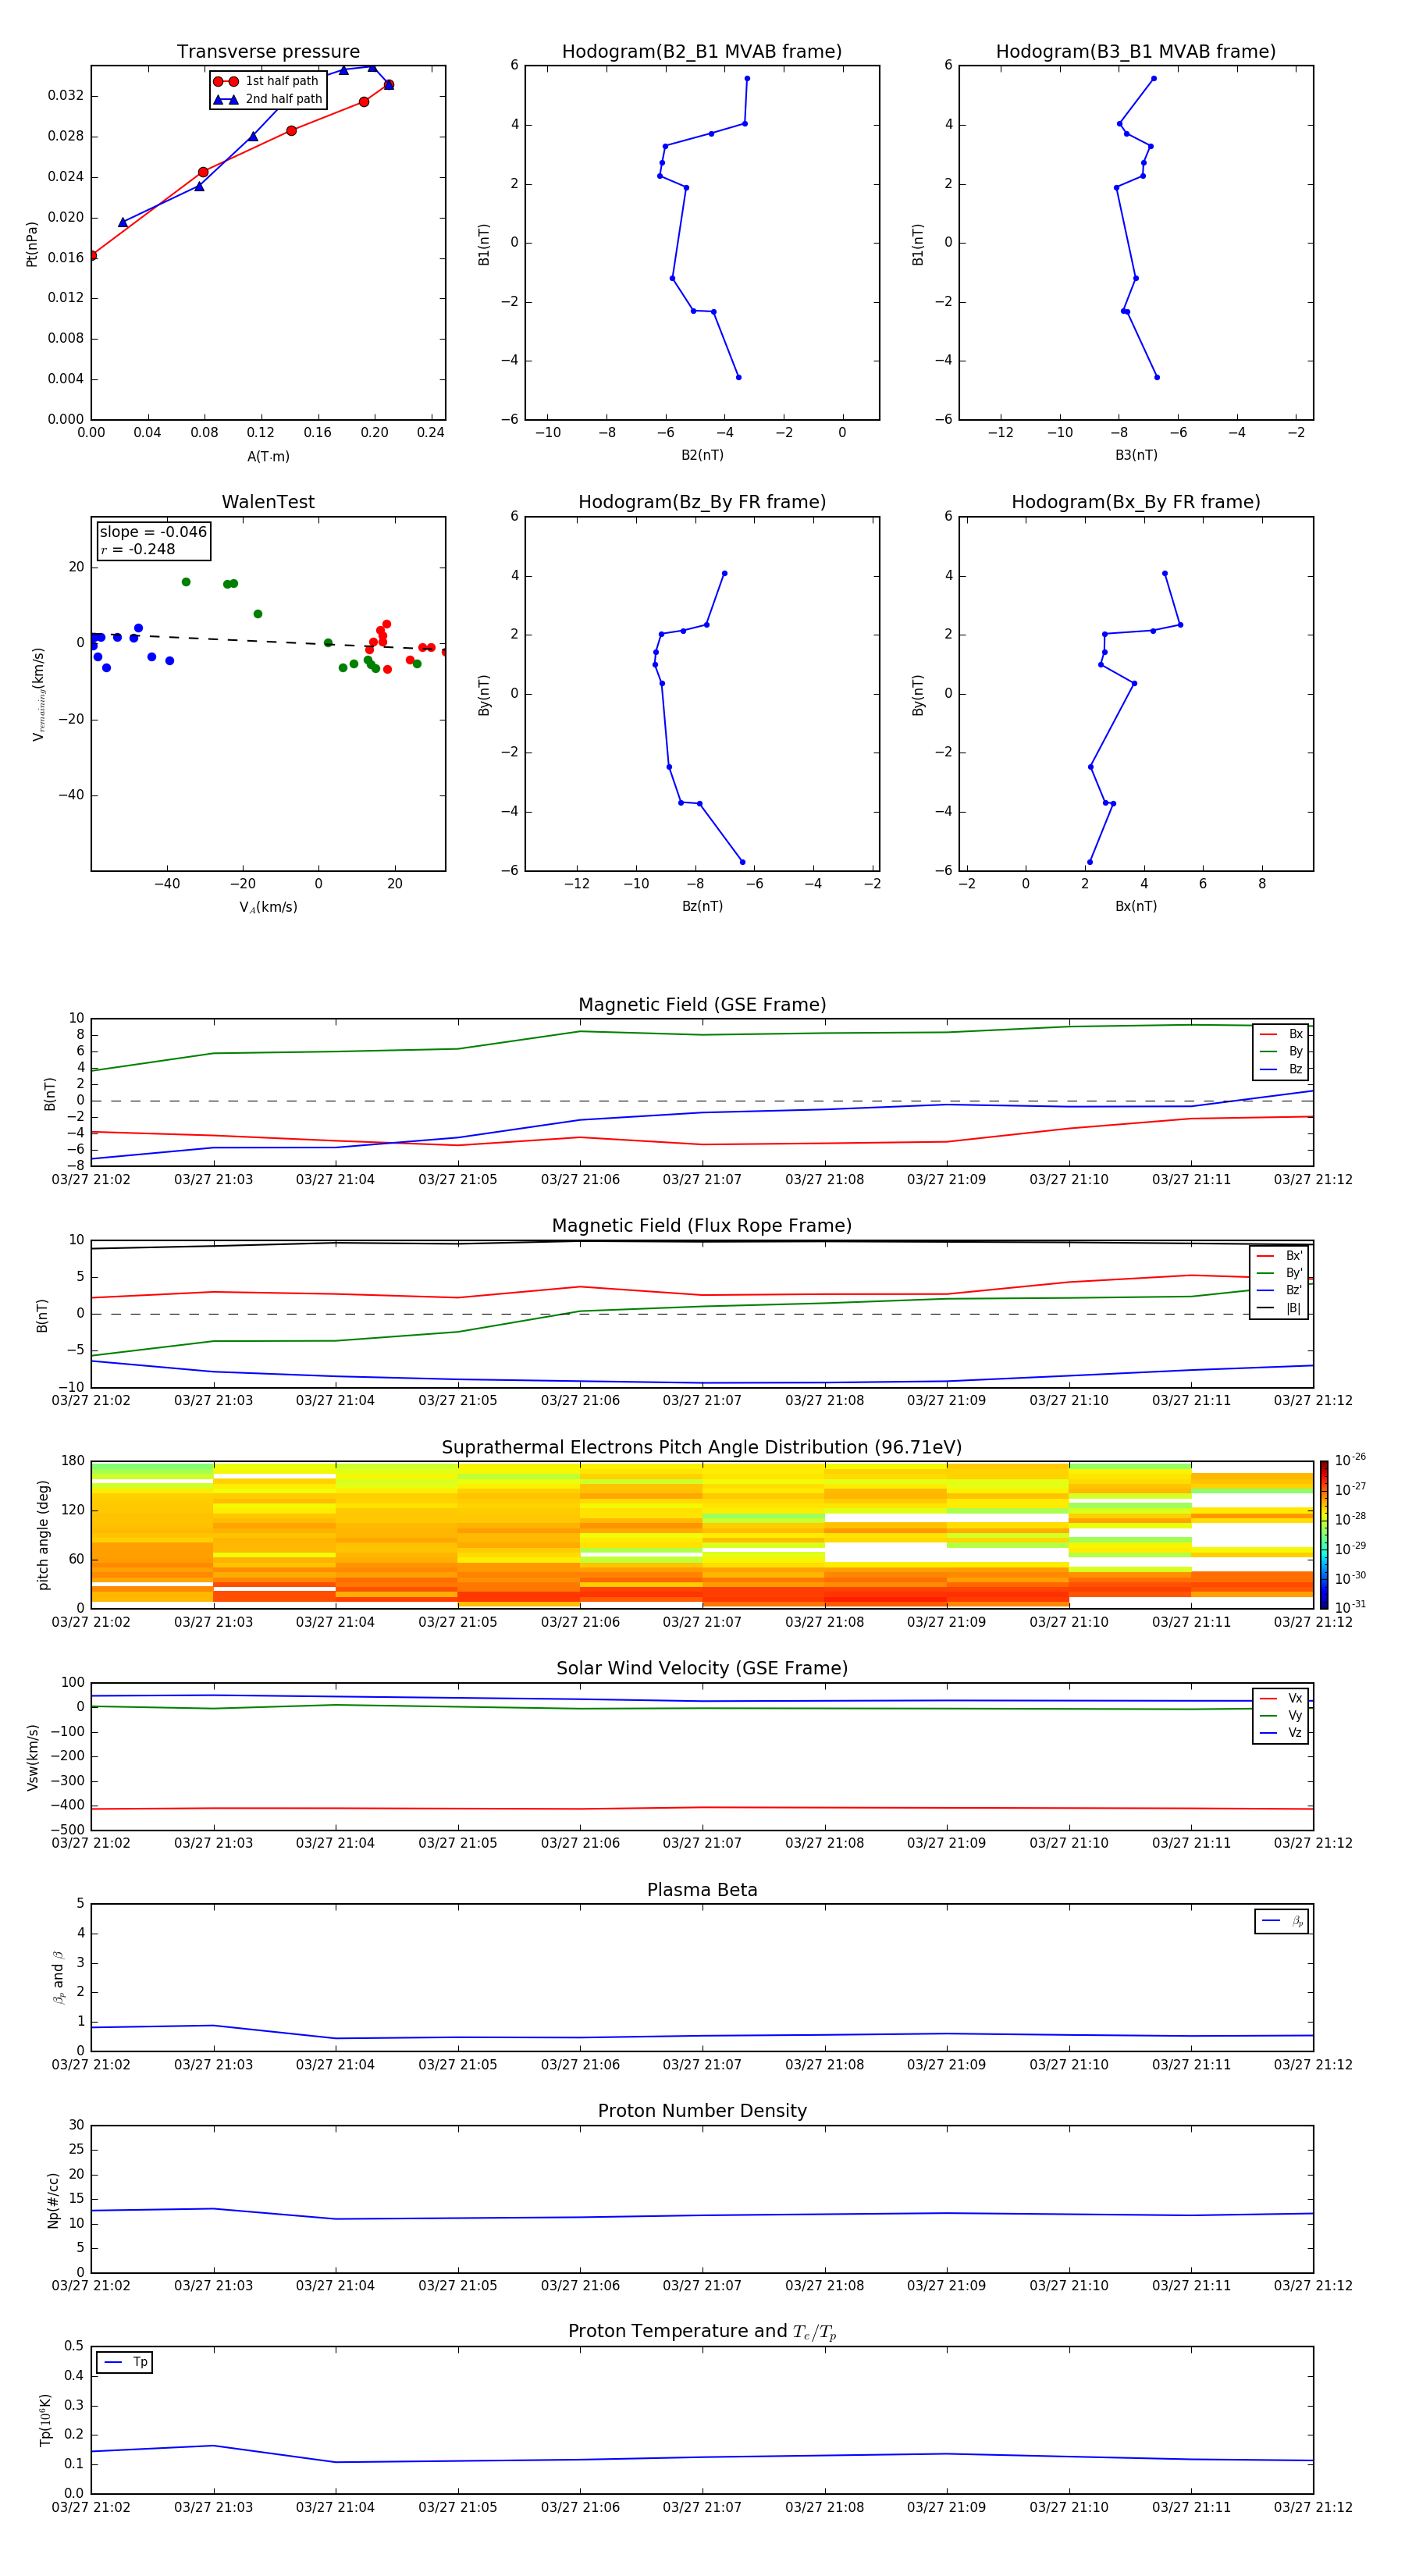Select the "slope = -0.046" annotation
Screen dimensions: 1405x2576
pos(153,532)
